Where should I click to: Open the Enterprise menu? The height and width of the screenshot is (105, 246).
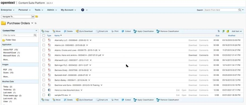pos(8,10)
